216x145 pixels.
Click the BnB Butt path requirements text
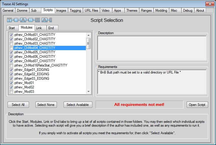point(140,72)
